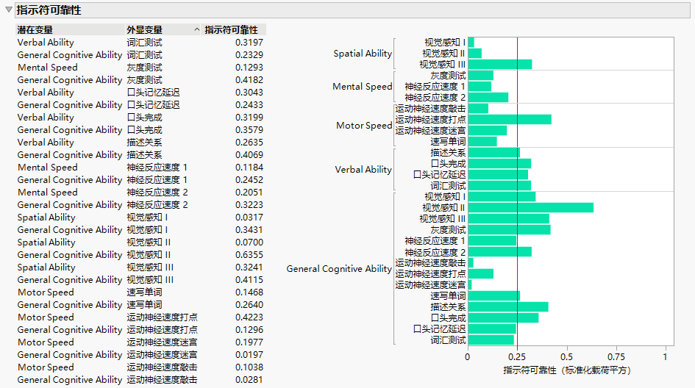Click the General Cognitive Ability chart group label
695x388 pixels.
[339, 269]
